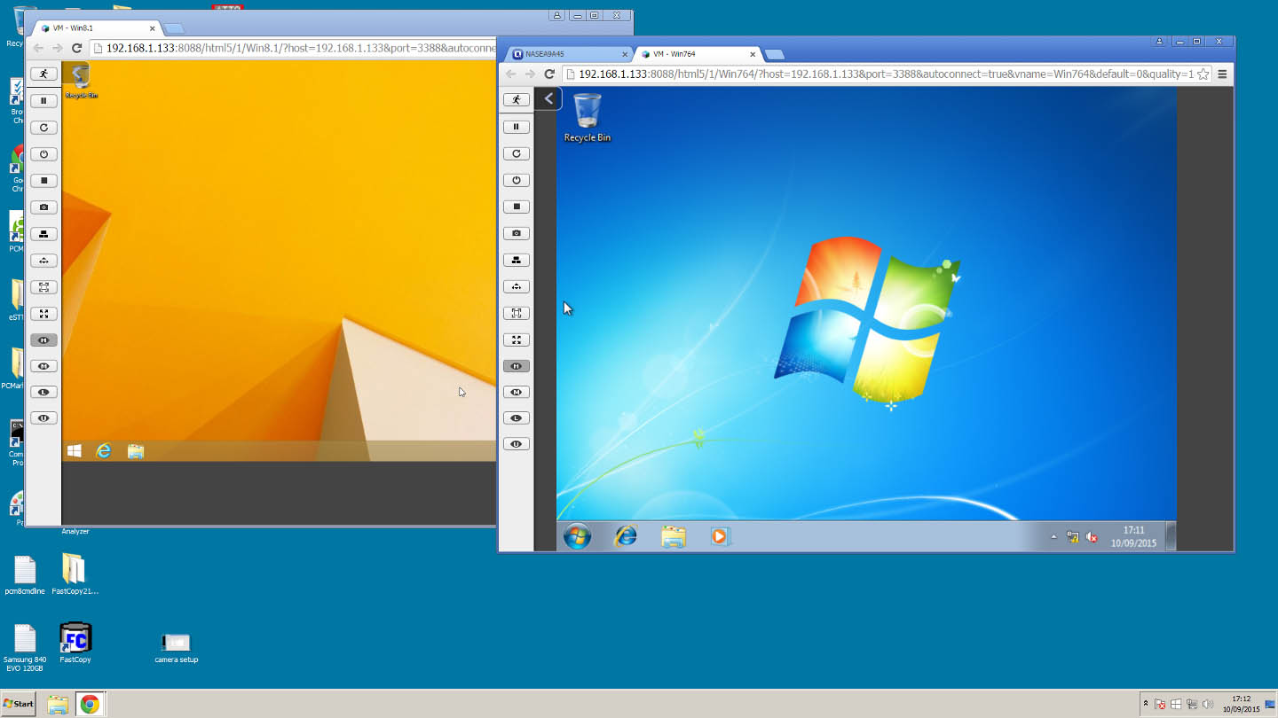1278x718 pixels.
Task: Bookmark page with star in Win764 Chrome
Action: 1203,74
